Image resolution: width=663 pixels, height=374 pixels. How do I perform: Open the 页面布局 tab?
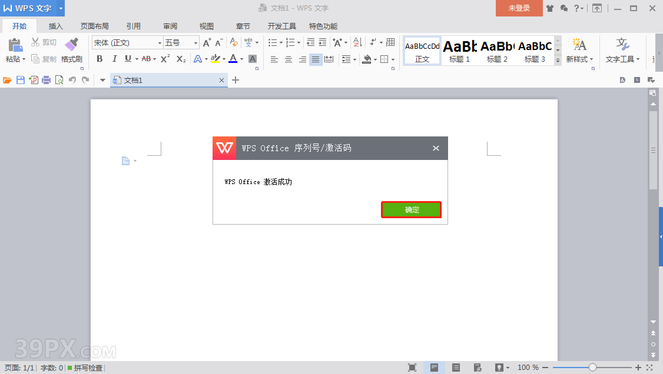tap(95, 26)
